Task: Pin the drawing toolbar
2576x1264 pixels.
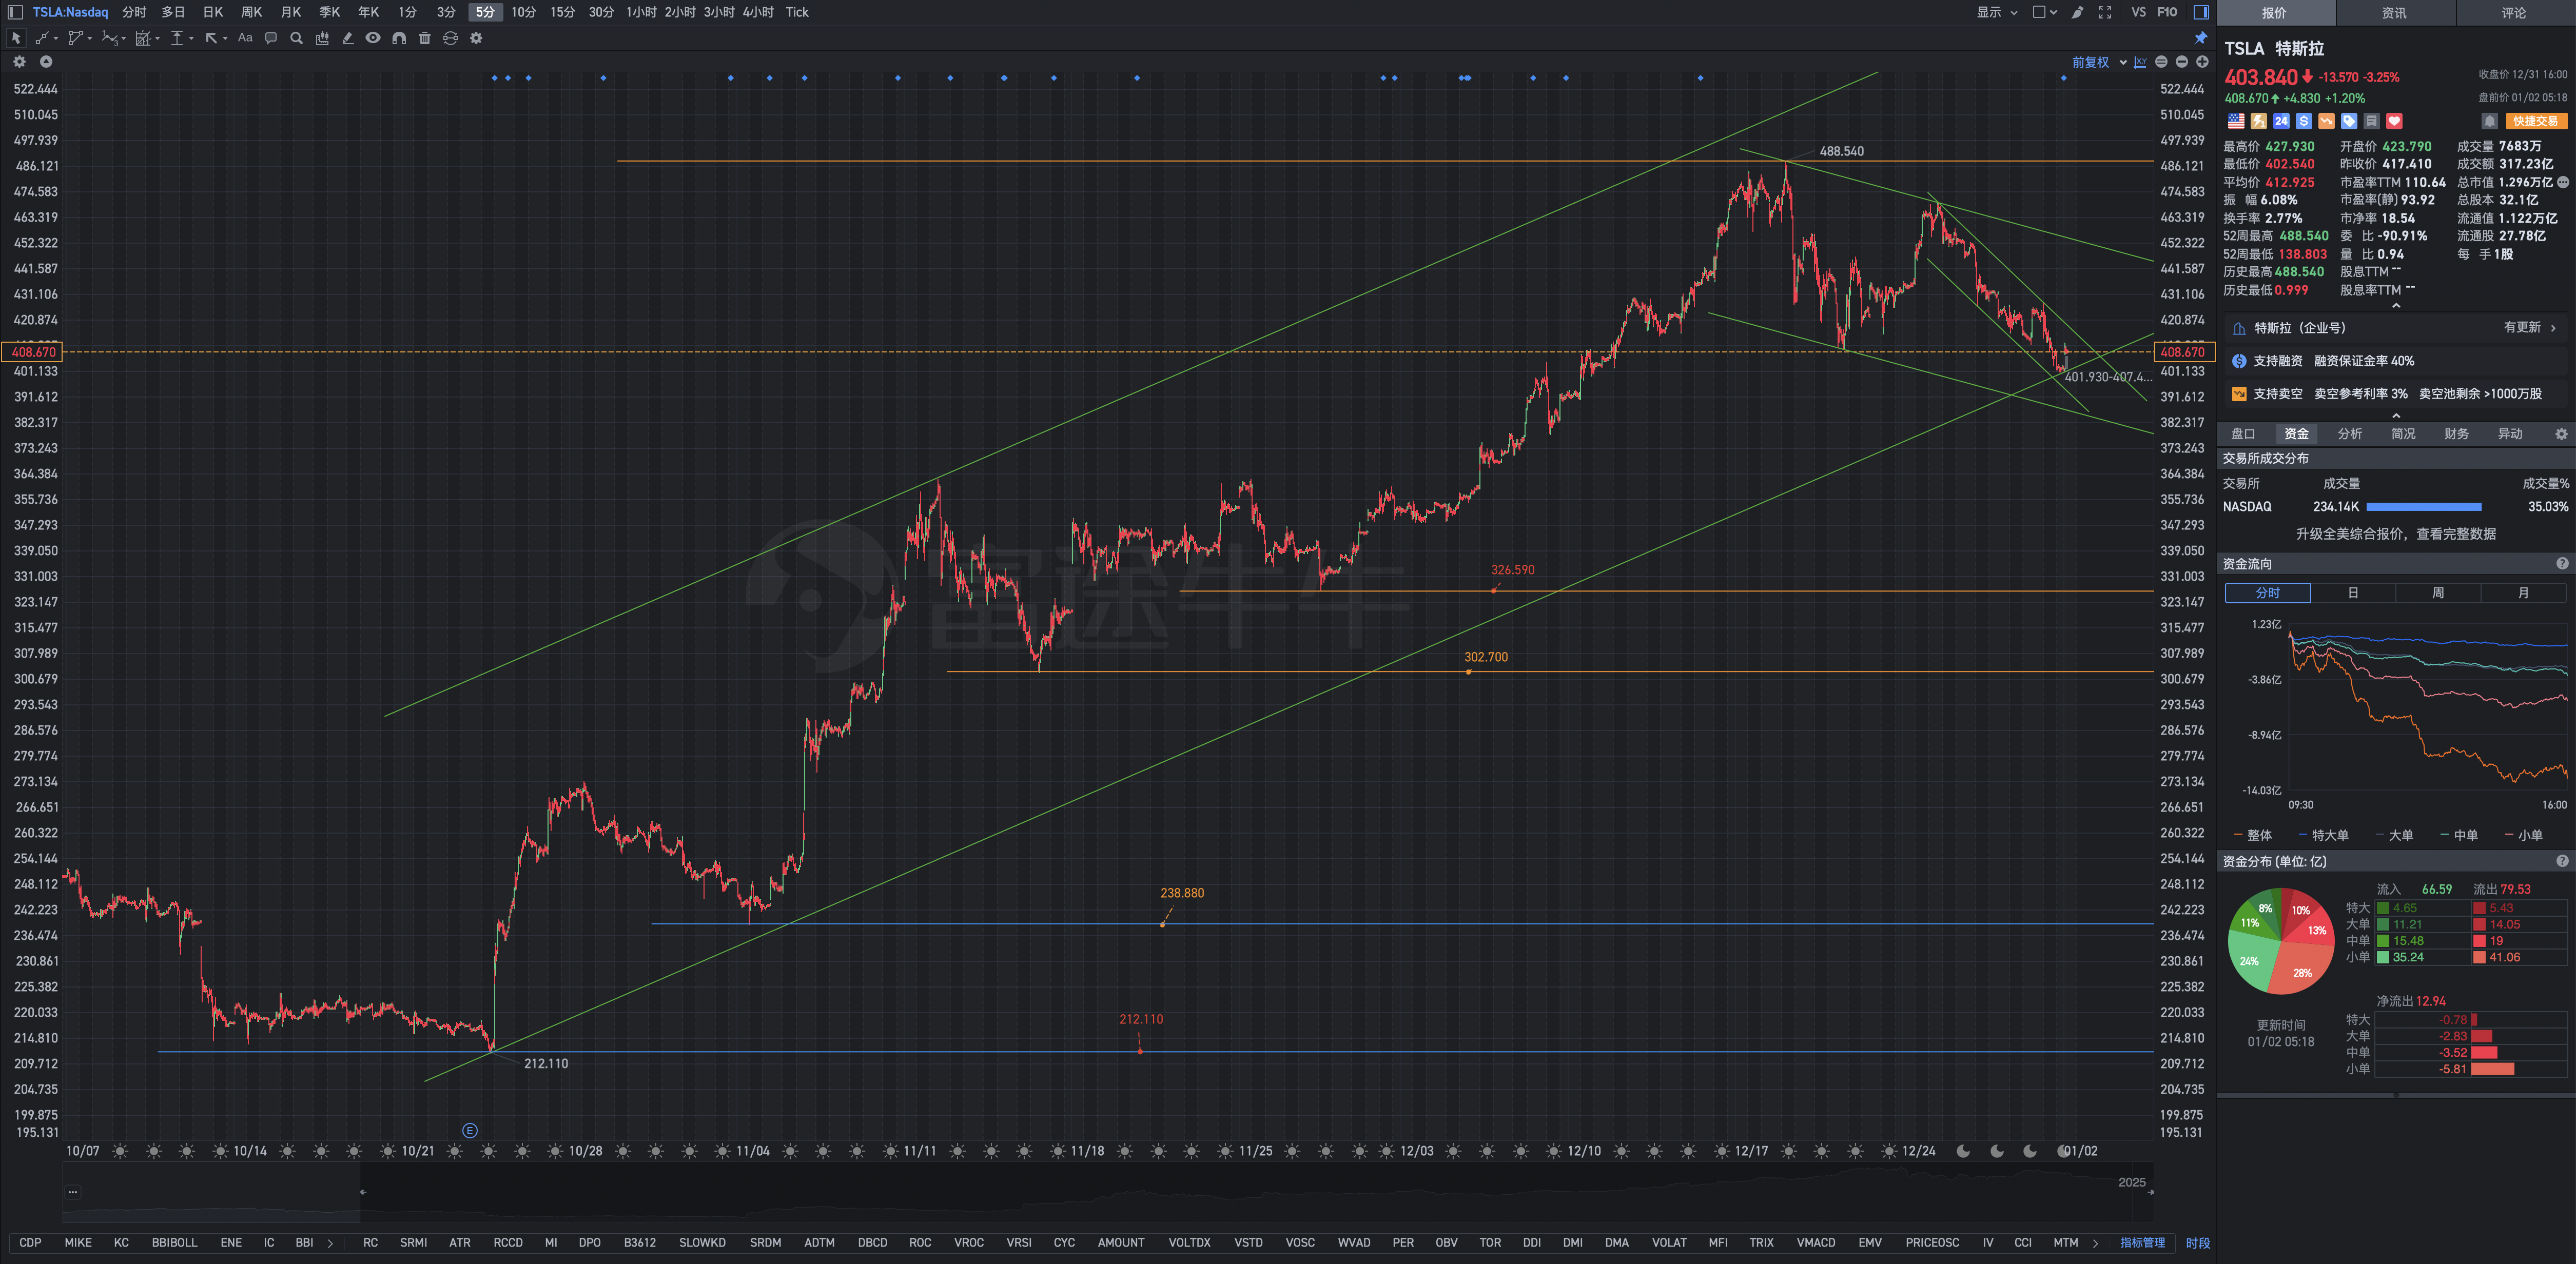Action: (2201, 38)
